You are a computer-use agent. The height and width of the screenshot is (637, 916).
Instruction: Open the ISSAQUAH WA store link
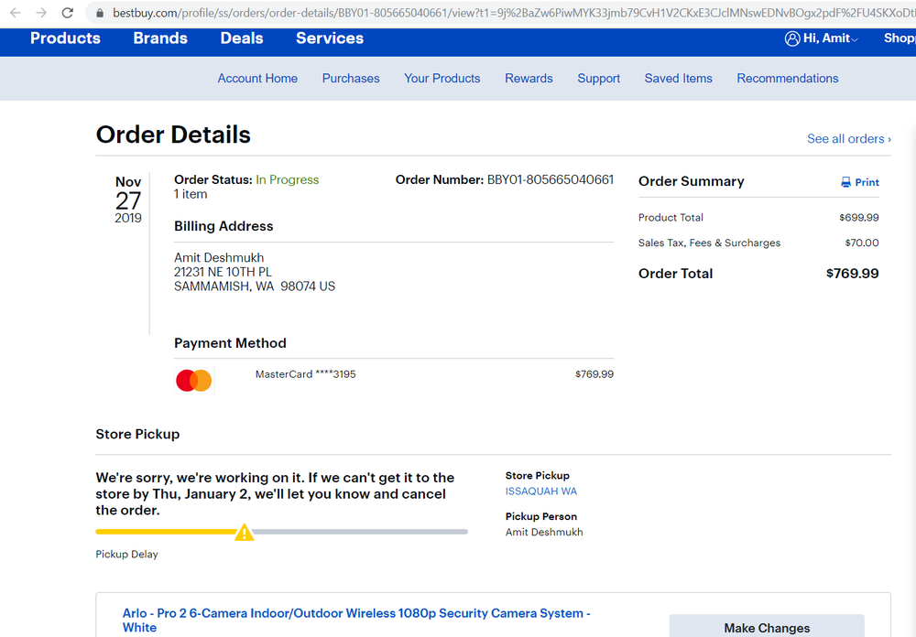[x=541, y=491]
